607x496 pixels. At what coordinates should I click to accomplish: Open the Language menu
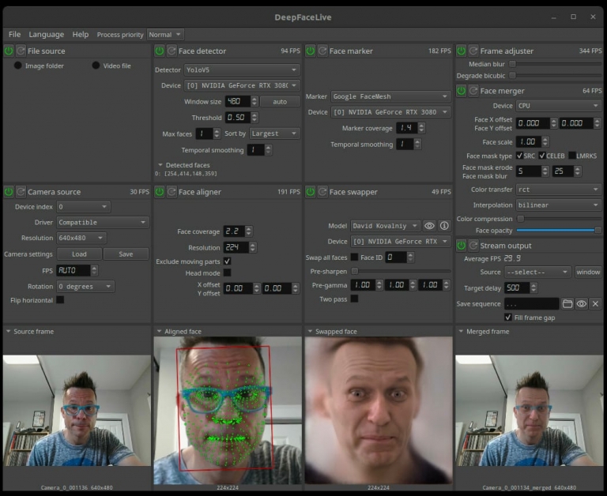46,35
